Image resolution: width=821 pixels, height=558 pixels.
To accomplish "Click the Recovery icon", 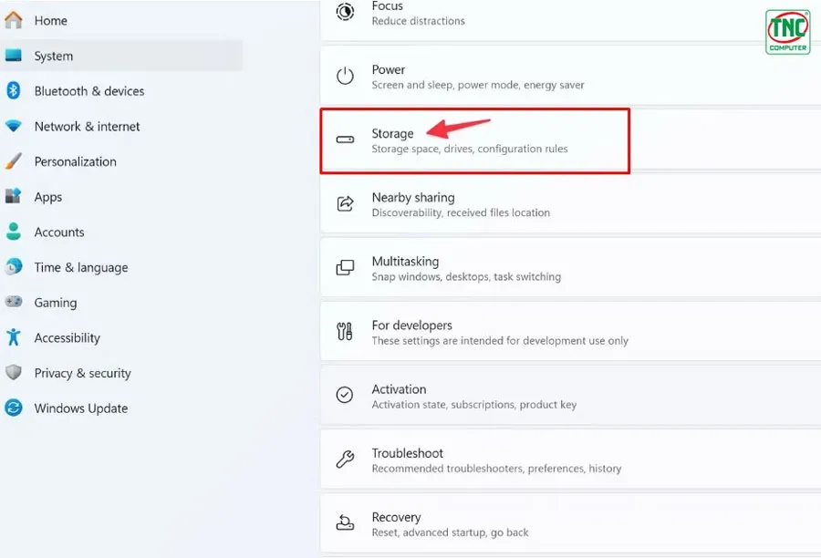I will click(344, 523).
